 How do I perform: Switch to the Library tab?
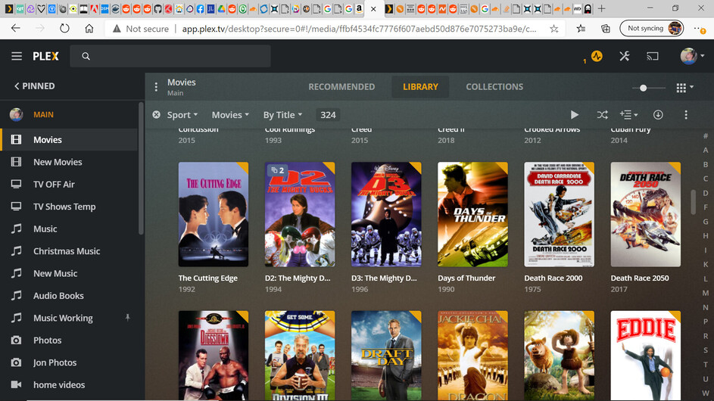coord(420,86)
